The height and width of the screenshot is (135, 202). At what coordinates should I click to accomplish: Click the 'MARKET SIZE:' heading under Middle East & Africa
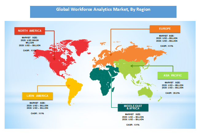point(133,114)
